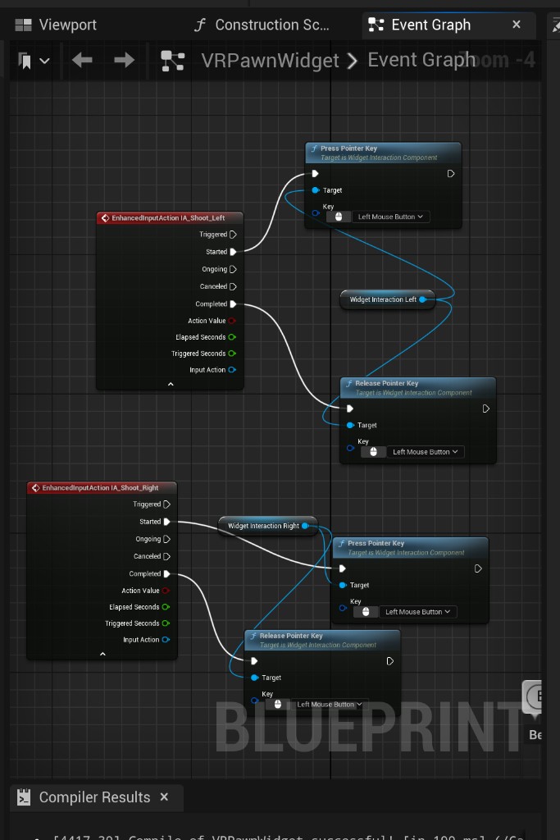This screenshot has width=560, height=840.
Task: Click output pin of Widget Interaction Left
Action: pyautogui.click(x=422, y=299)
